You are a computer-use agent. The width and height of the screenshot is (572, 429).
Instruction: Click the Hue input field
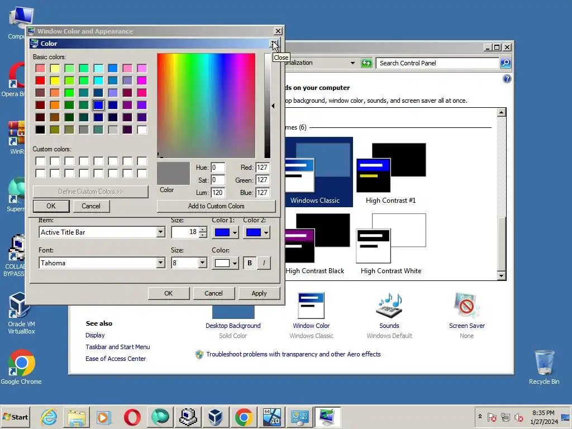coord(217,168)
